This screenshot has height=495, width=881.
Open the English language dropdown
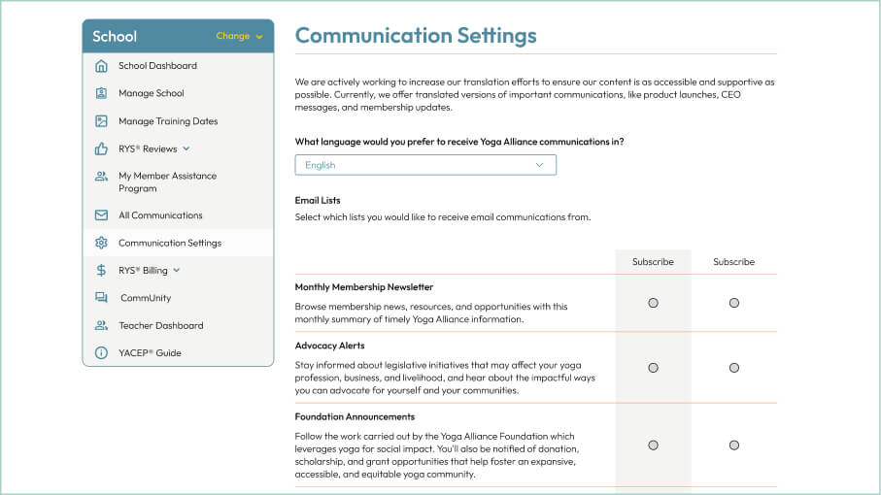click(425, 165)
